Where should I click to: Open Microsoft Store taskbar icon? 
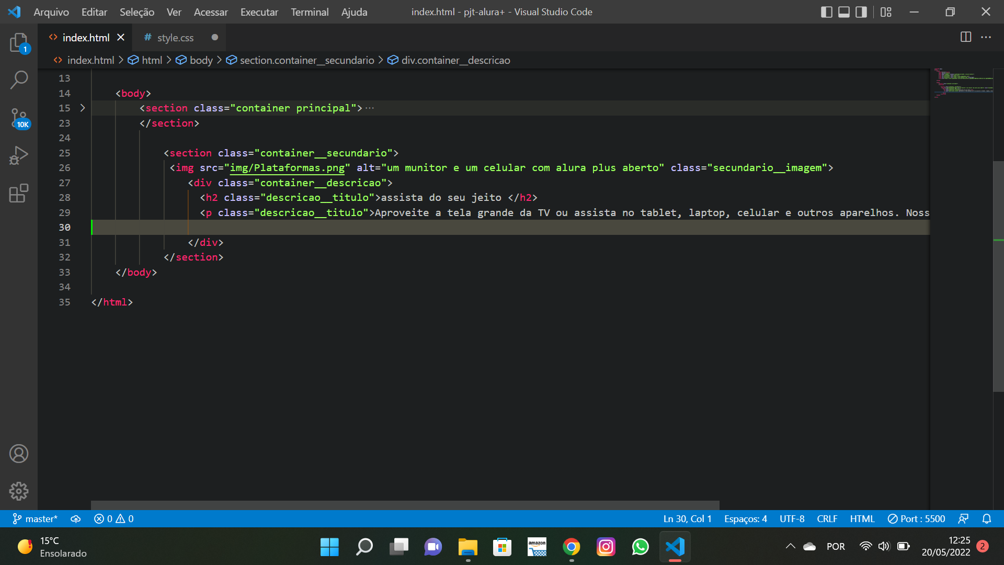(x=502, y=547)
